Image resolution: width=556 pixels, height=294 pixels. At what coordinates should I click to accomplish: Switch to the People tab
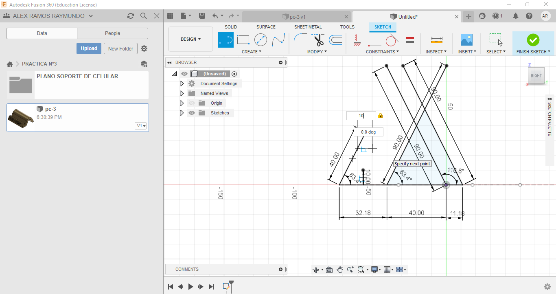coord(112,33)
